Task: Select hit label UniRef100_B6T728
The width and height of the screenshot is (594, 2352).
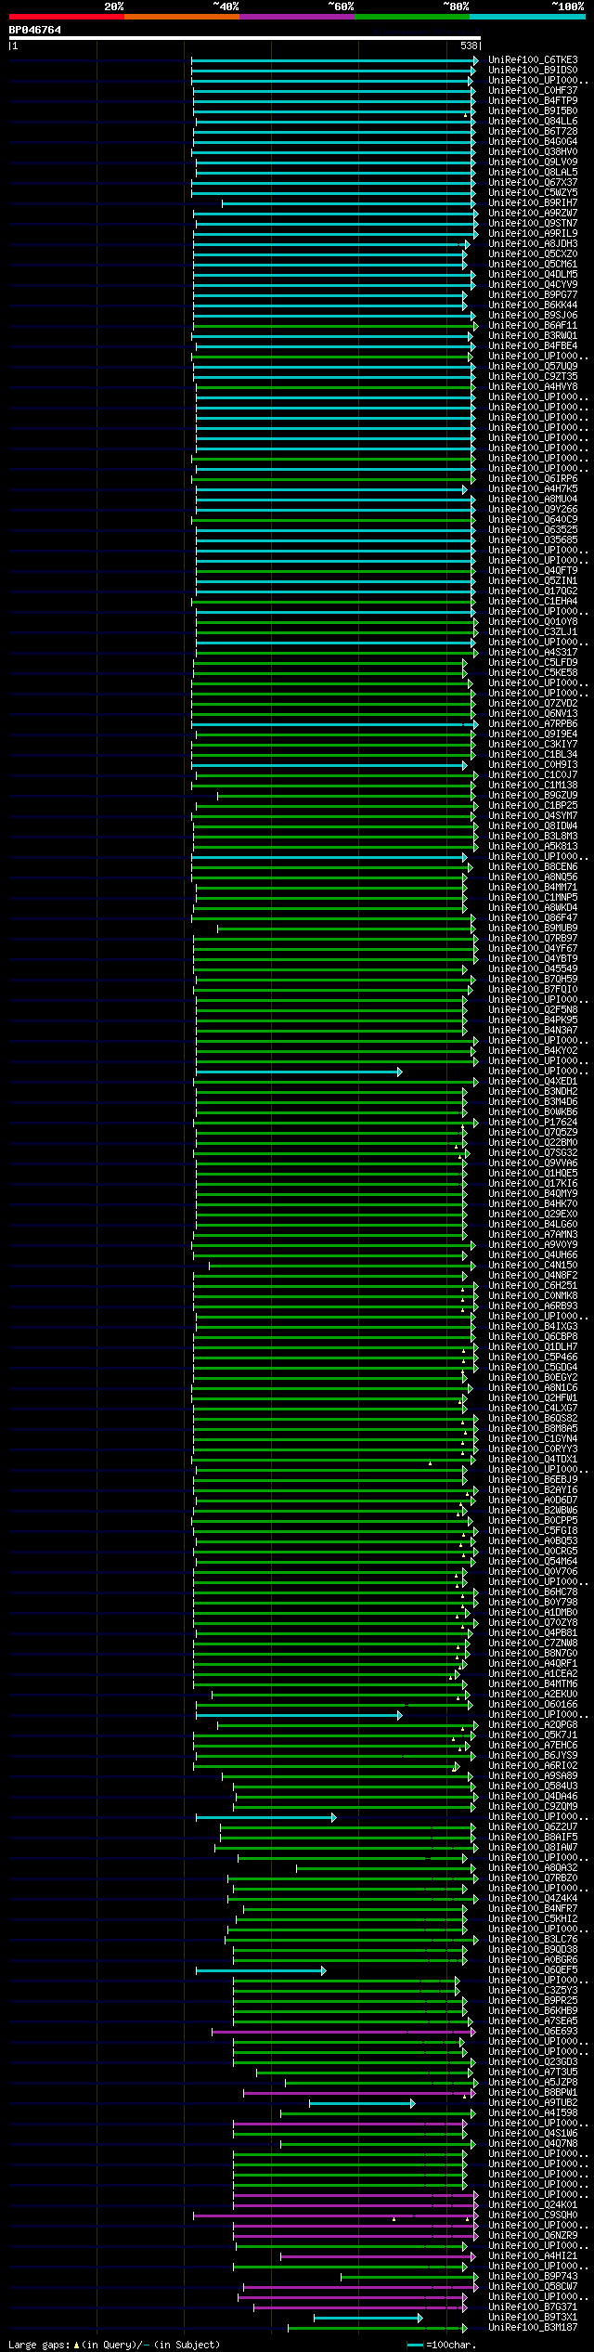Action: 533,132
